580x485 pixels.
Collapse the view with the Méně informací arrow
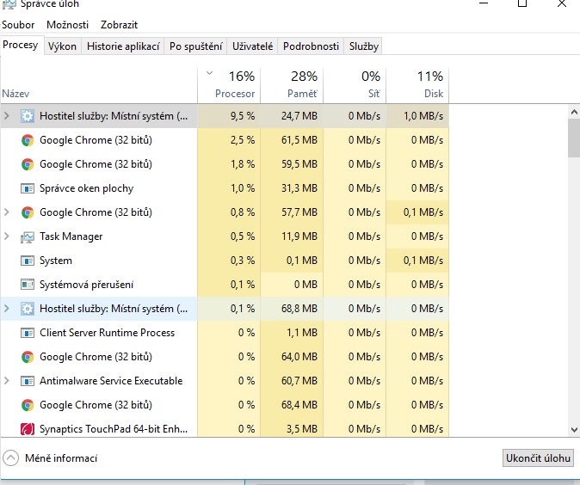[11, 458]
